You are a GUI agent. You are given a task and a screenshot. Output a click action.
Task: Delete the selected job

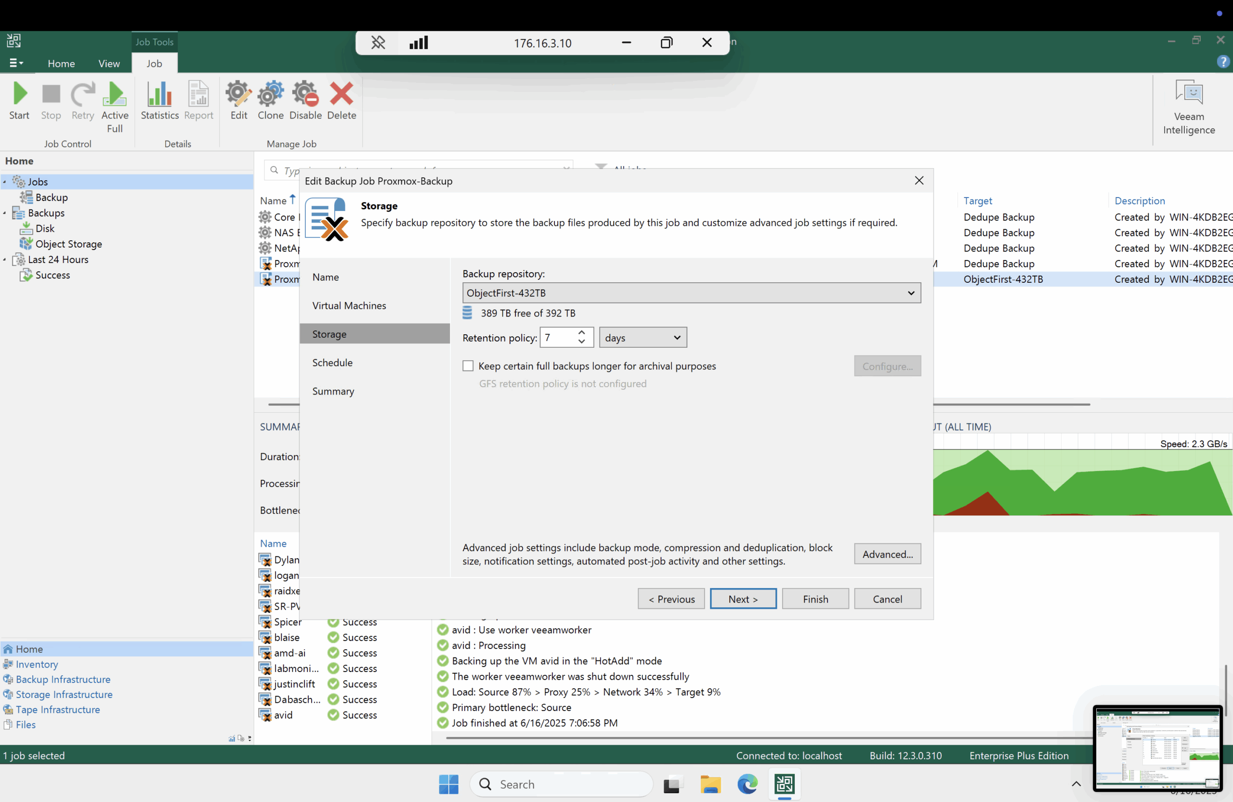pyautogui.click(x=341, y=101)
